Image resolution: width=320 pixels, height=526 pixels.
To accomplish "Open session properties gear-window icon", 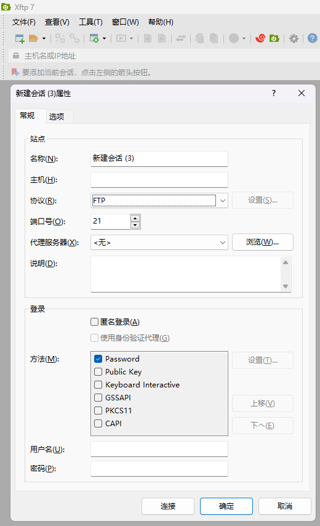I will [95, 39].
